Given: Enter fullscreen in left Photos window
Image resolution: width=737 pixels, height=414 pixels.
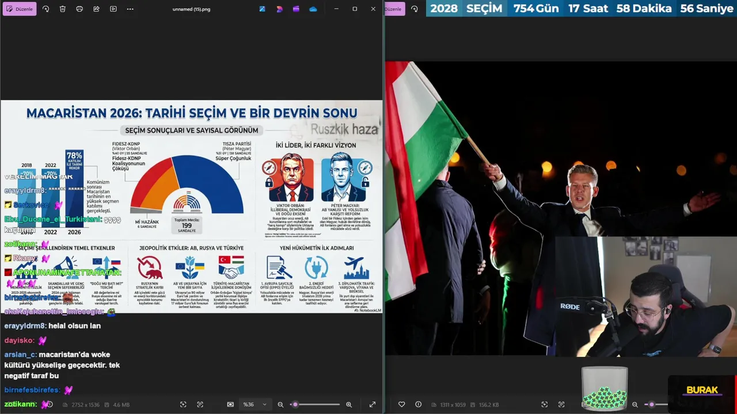Looking at the screenshot, I should pos(372,404).
